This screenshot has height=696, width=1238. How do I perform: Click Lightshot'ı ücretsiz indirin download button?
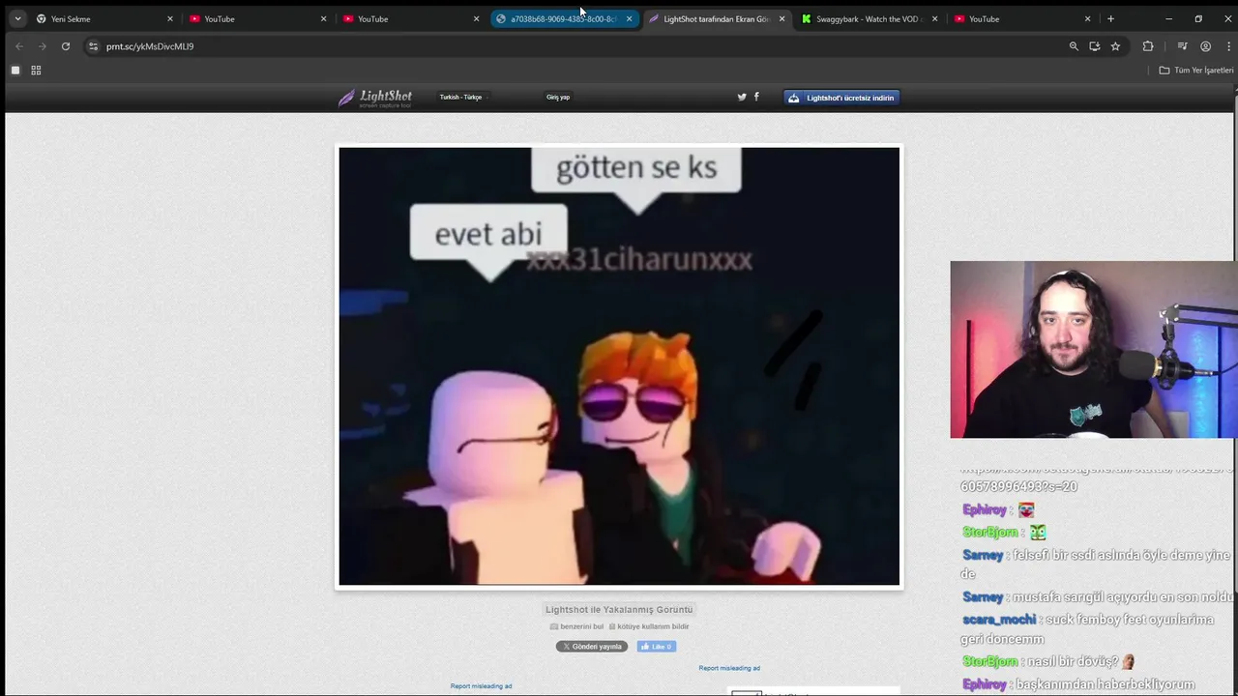[841, 98]
